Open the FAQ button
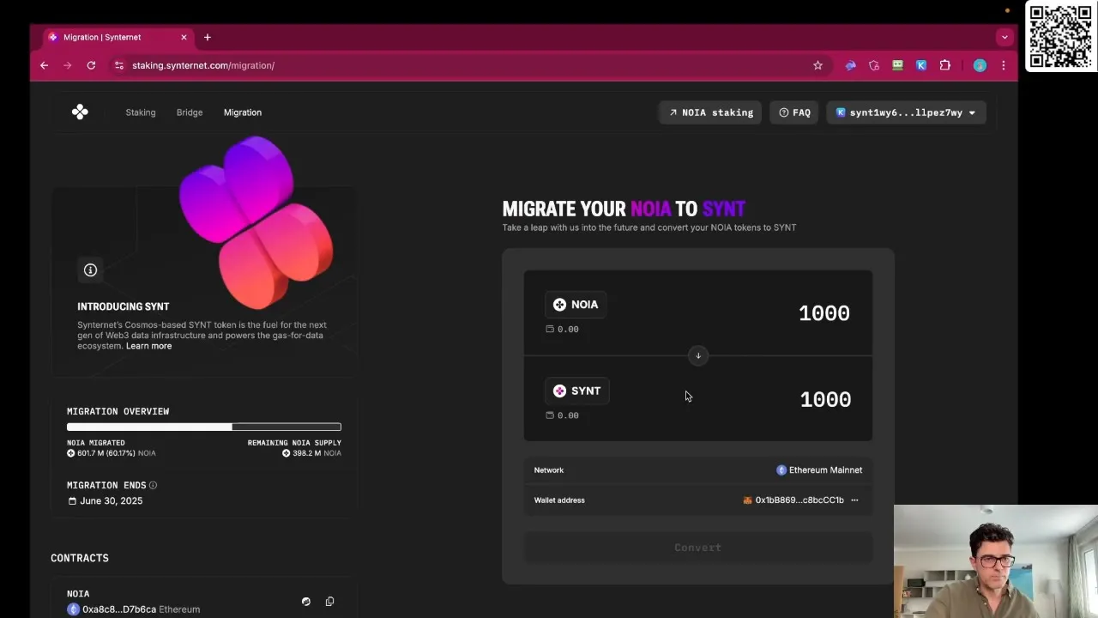Image resolution: width=1098 pixels, height=618 pixels. [x=794, y=112]
